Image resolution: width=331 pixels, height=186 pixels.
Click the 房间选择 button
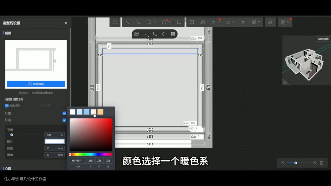coord(323,39)
